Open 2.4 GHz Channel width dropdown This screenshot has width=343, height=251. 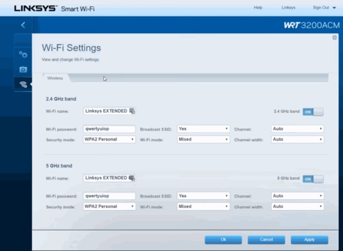tap(297, 139)
